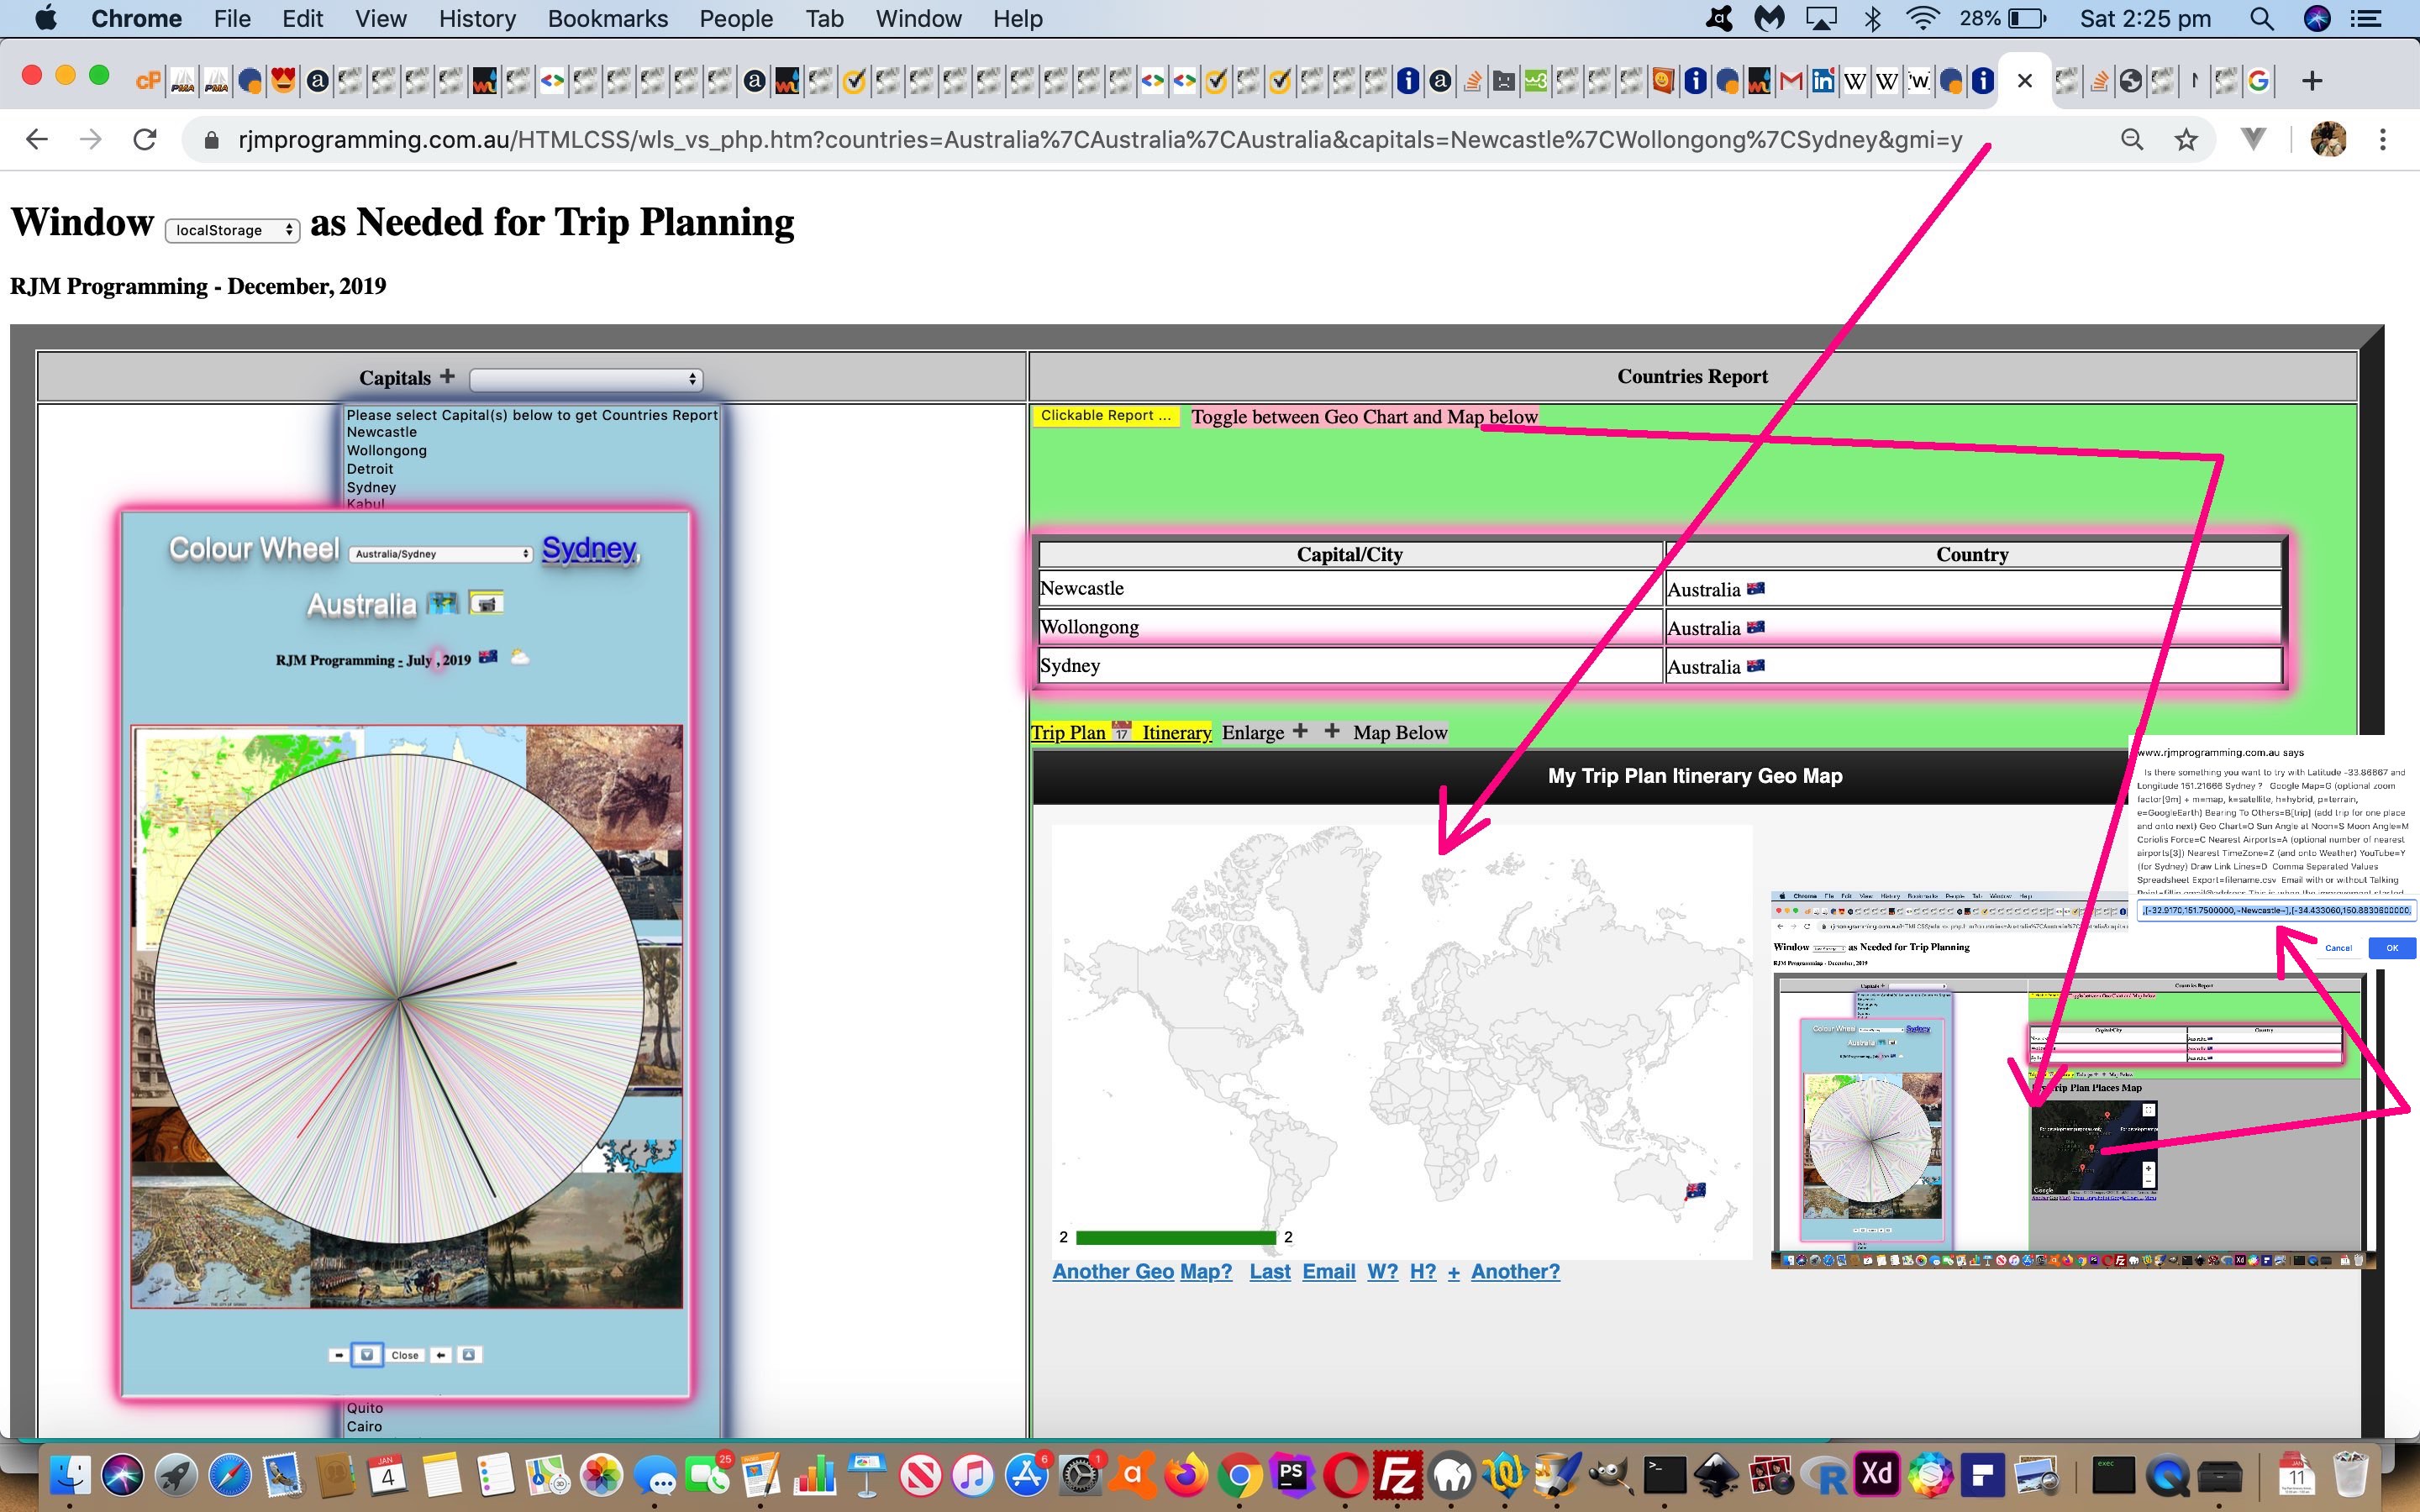Image resolution: width=2420 pixels, height=1512 pixels.
Task: Click the Email link in Countries Report footer
Action: click(1331, 1272)
